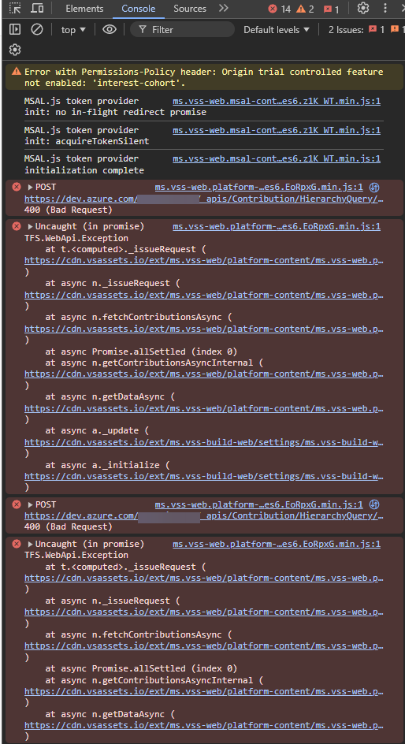Viewport: 405px width, 744px height.
Task: Show more tabs with the double chevron
Action: [224, 8]
